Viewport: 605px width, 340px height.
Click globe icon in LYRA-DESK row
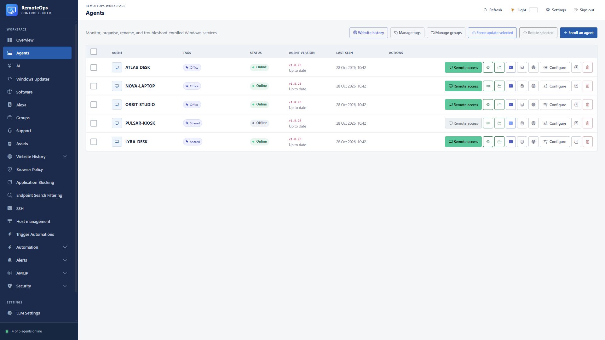(533, 142)
